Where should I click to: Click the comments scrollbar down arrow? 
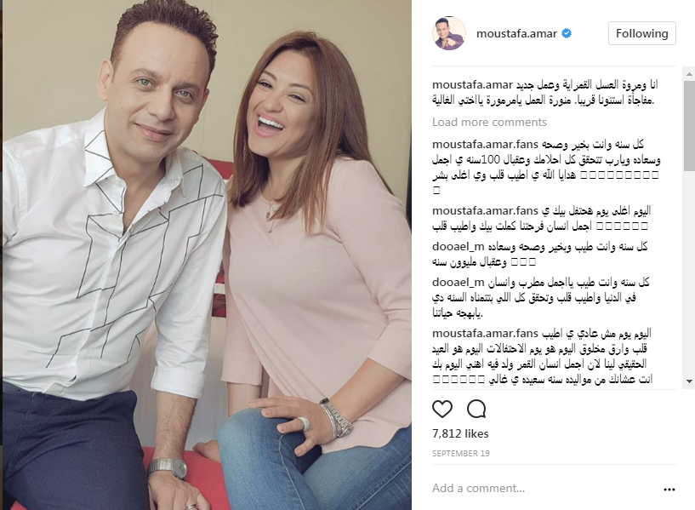(689, 381)
